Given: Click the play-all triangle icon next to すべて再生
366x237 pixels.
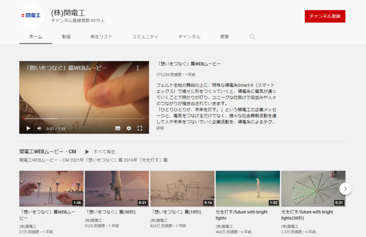Looking at the screenshot, I should pos(87,152).
